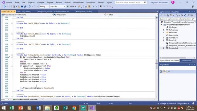Toggle the bookmark icon in toolbar
Screen dimensions: 197x111
coord(101,6)
